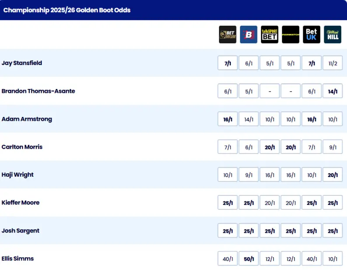Pick Brandon Thomas-Asante's 14/1 odds
The image size is (347, 270).
click(333, 91)
